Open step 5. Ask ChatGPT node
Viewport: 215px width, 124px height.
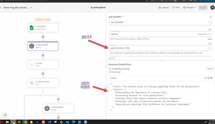click(58, 108)
